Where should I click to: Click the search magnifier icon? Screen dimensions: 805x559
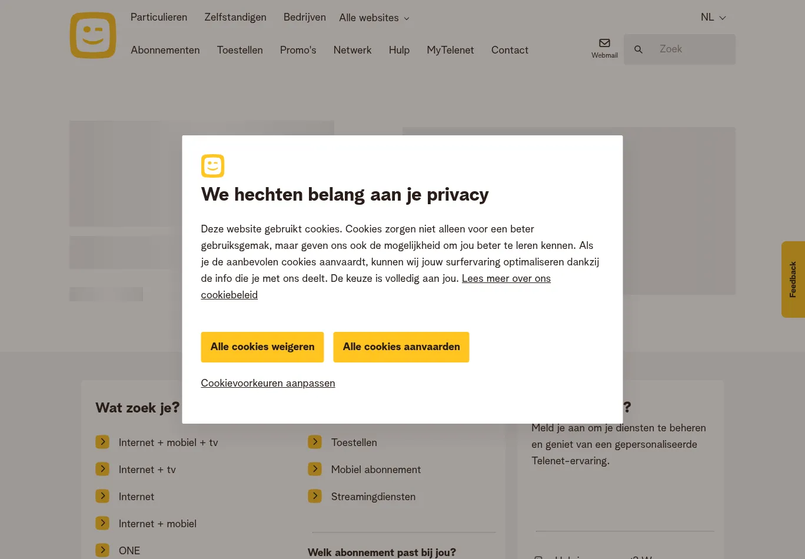pyautogui.click(x=638, y=49)
